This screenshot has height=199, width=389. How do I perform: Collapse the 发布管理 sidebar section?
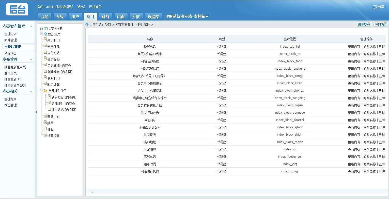pyautogui.click(x=31, y=59)
